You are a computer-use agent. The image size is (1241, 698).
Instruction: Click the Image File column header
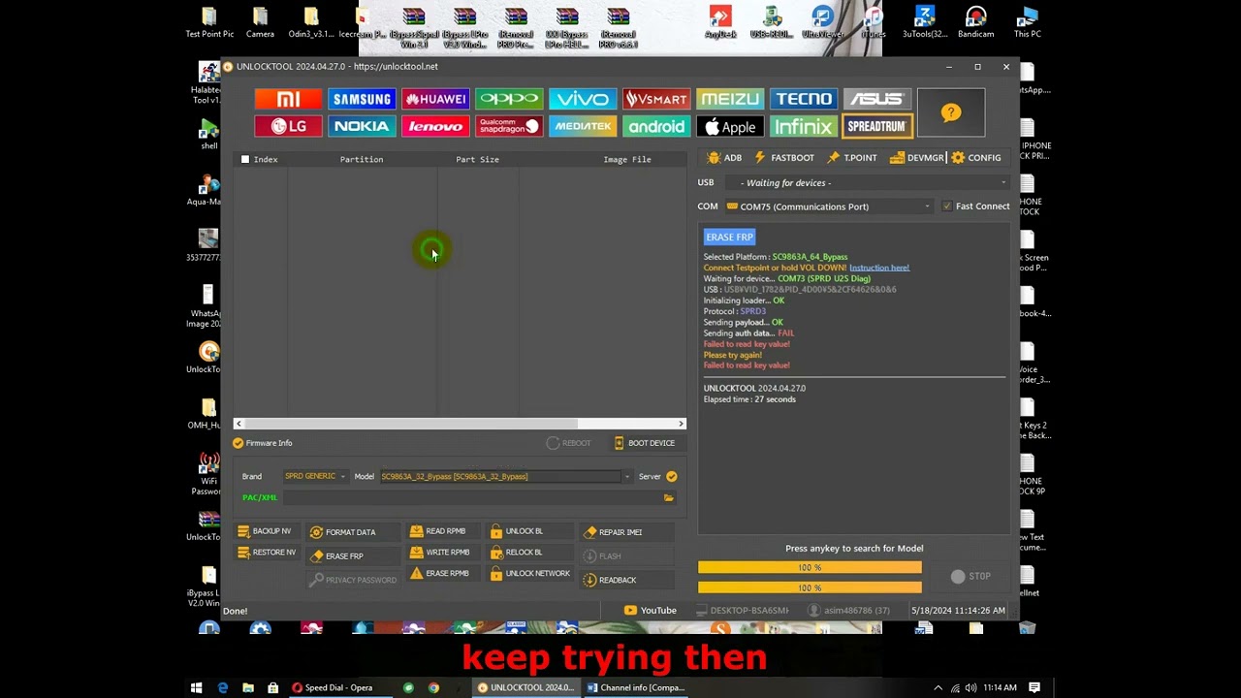(x=627, y=159)
